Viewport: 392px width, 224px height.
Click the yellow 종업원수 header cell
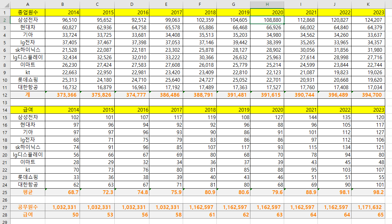[28, 12]
